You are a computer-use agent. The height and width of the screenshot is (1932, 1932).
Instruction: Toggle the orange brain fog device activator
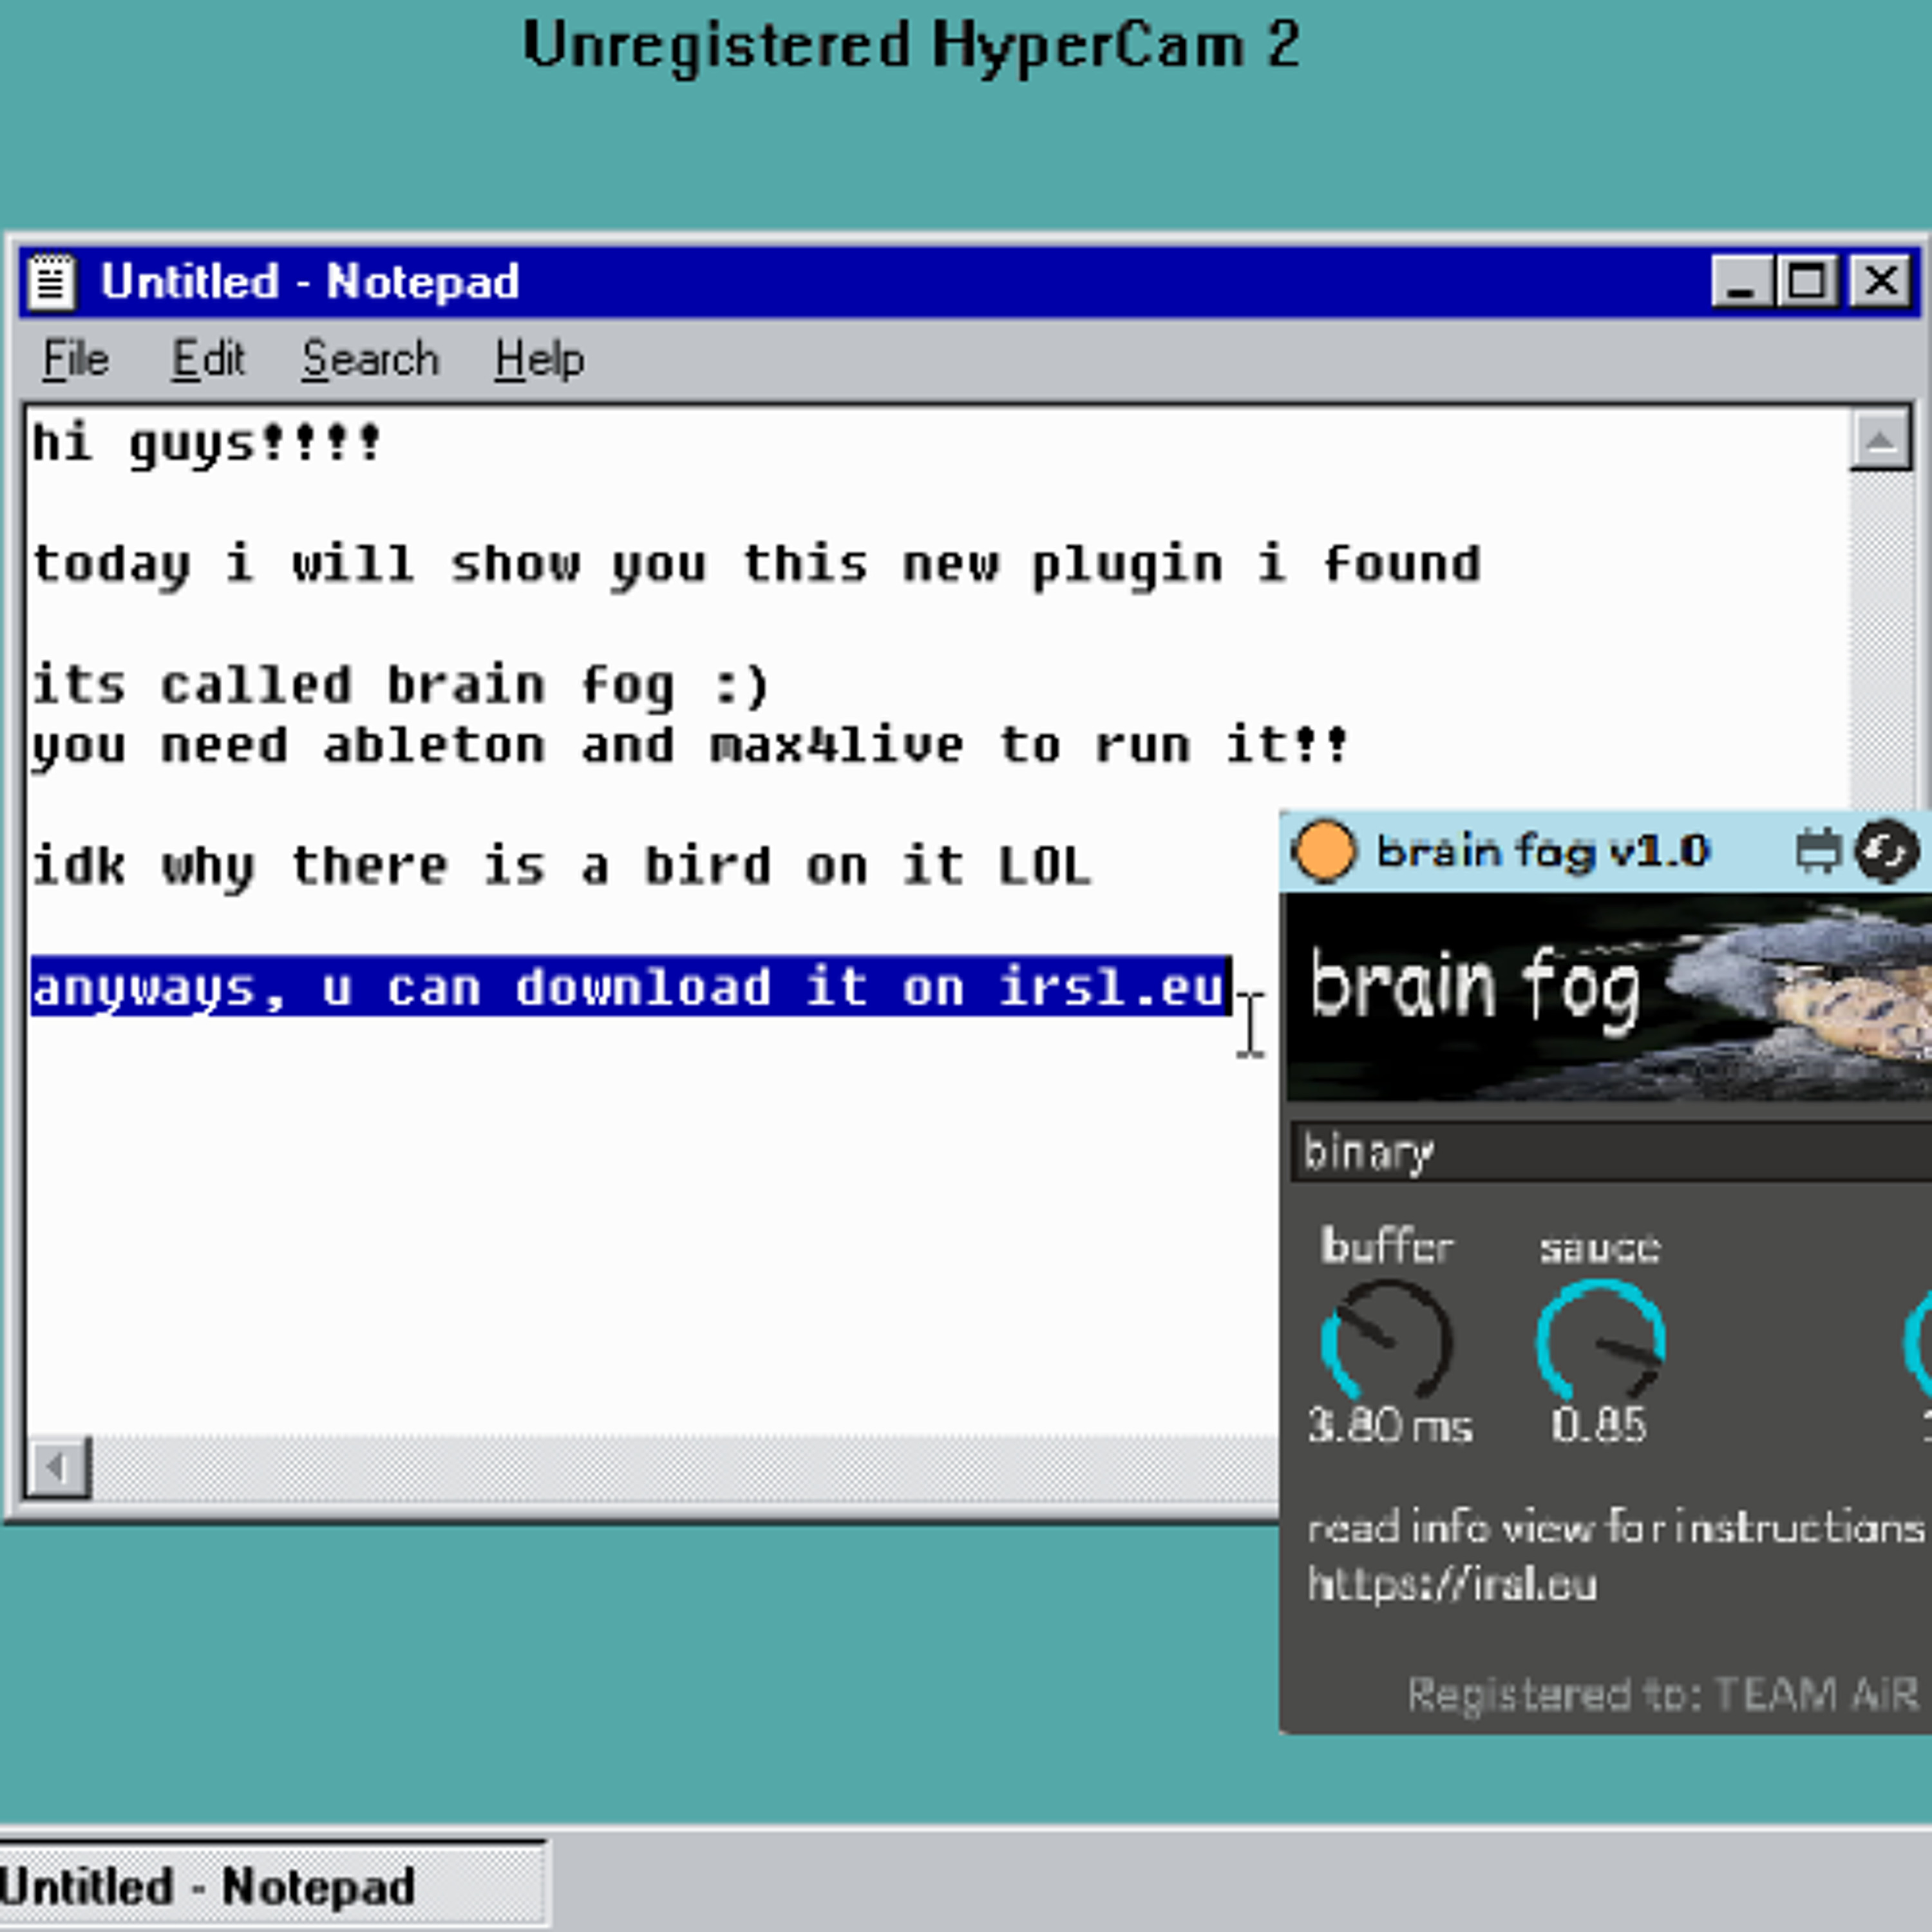point(1323,852)
